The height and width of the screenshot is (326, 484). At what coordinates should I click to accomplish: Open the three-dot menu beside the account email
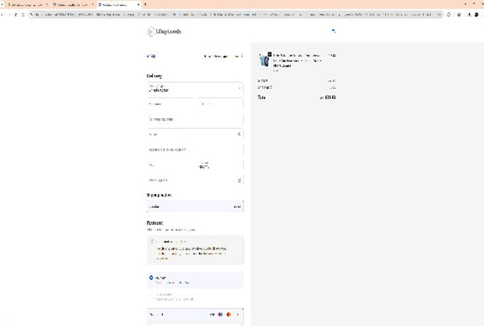242,56
